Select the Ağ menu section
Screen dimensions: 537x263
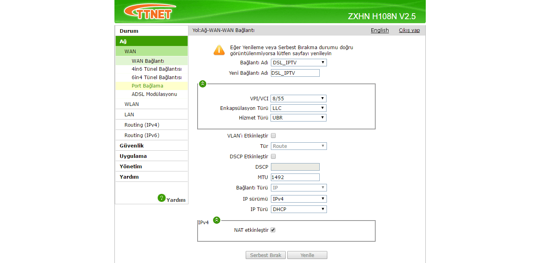coord(152,41)
